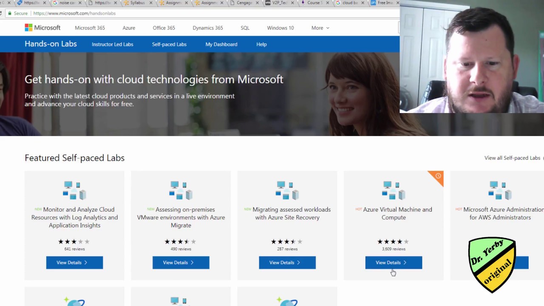This screenshot has width=544, height=306.
Task: Click the star rating with 641 reviews
Action: pos(74,241)
